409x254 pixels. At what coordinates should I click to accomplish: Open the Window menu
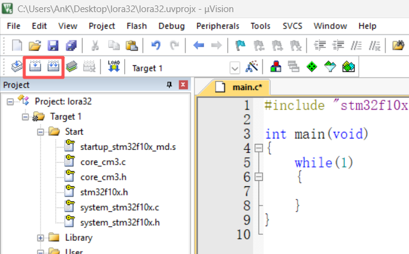(330, 26)
